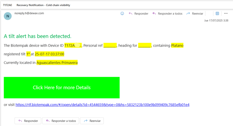Click the green Click Here for more Details button

pos(62,87)
